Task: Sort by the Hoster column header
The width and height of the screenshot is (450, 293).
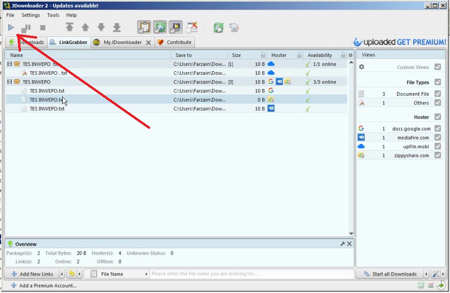Action: coord(279,55)
